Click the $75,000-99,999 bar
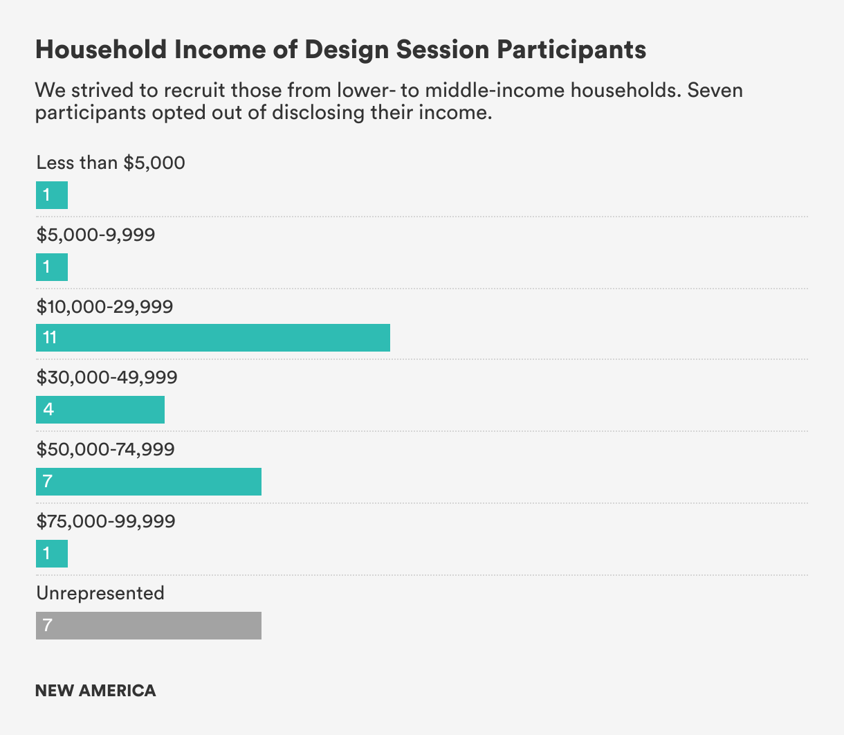Image resolution: width=844 pixels, height=735 pixels. click(x=52, y=554)
